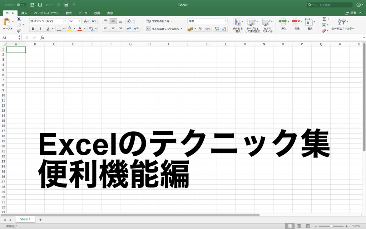The width and height of the screenshot is (366, 229).
Task: Click the Clear eraser icon
Action: (324, 31)
